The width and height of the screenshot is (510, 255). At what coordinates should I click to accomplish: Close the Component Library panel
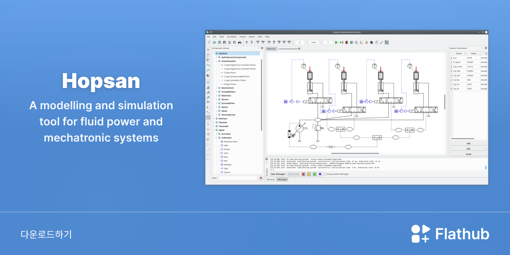[262, 48]
